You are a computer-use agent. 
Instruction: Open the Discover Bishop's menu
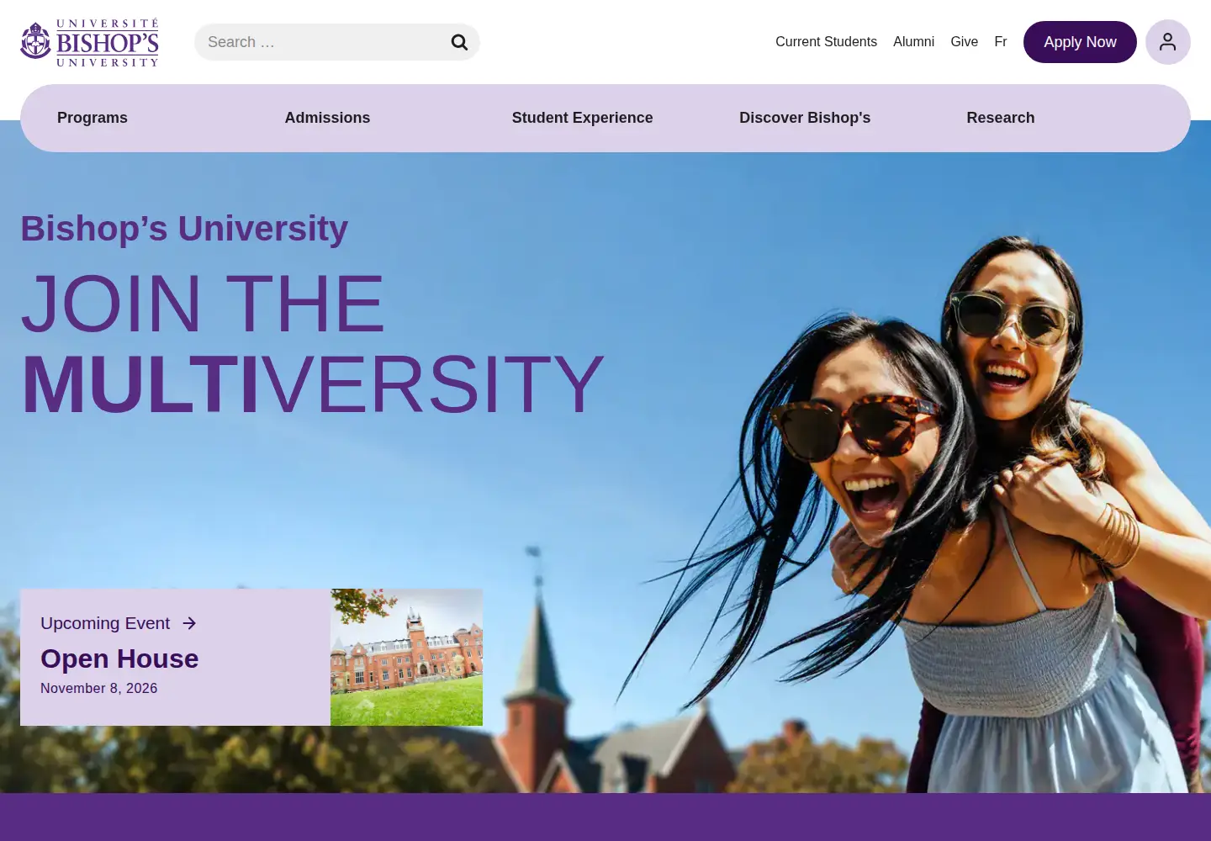coord(805,118)
